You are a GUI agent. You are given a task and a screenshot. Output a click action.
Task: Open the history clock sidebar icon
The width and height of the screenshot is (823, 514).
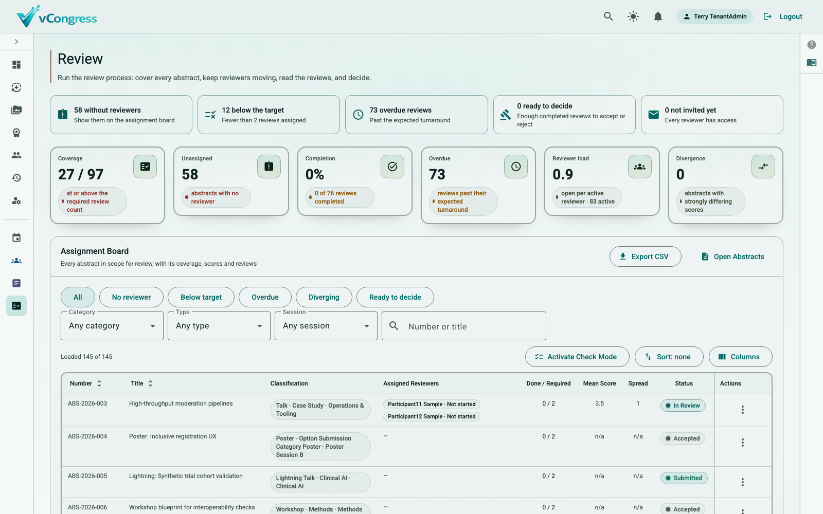(16, 178)
